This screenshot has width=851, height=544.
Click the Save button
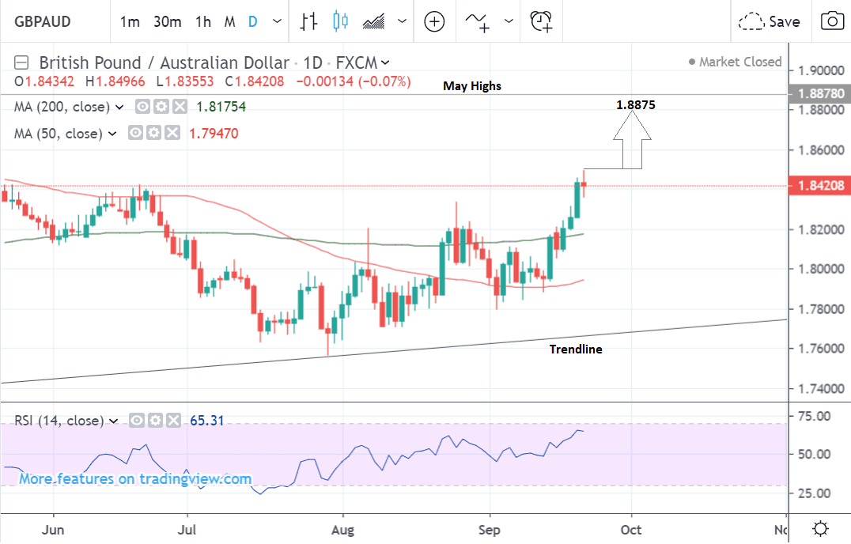[770, 21]
